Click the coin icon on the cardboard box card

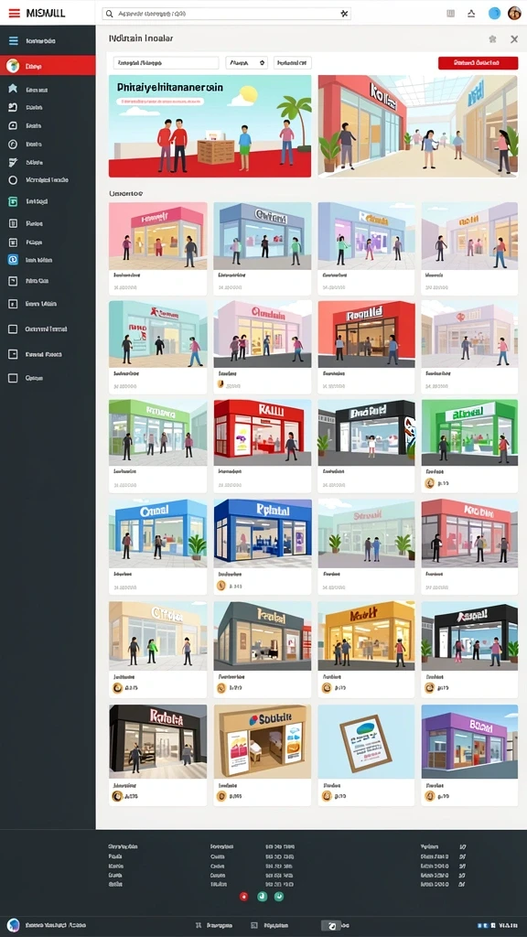coord(221,796)
